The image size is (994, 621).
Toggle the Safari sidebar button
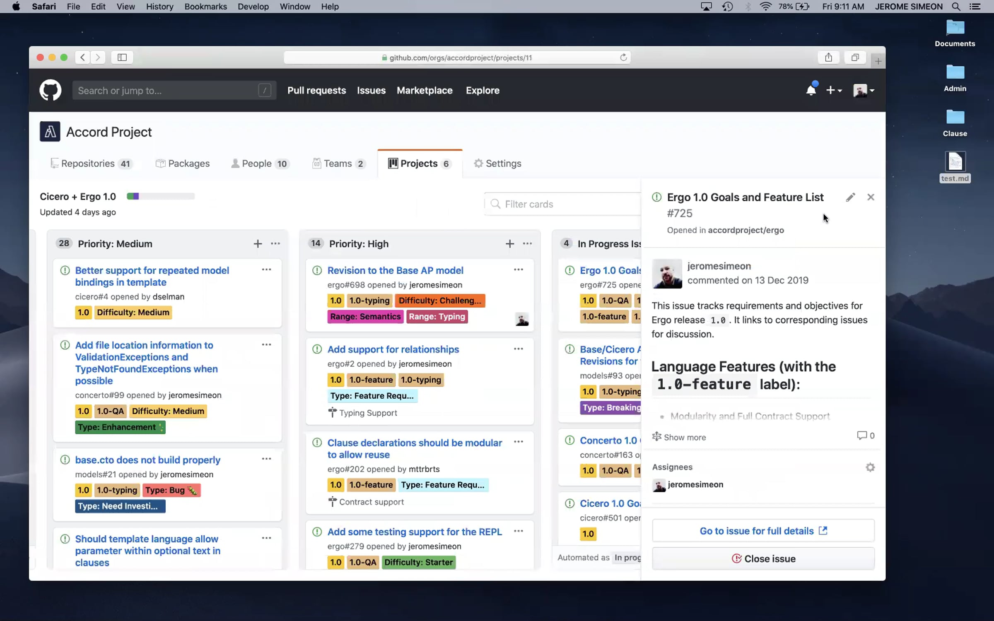[x=122, y=58]
